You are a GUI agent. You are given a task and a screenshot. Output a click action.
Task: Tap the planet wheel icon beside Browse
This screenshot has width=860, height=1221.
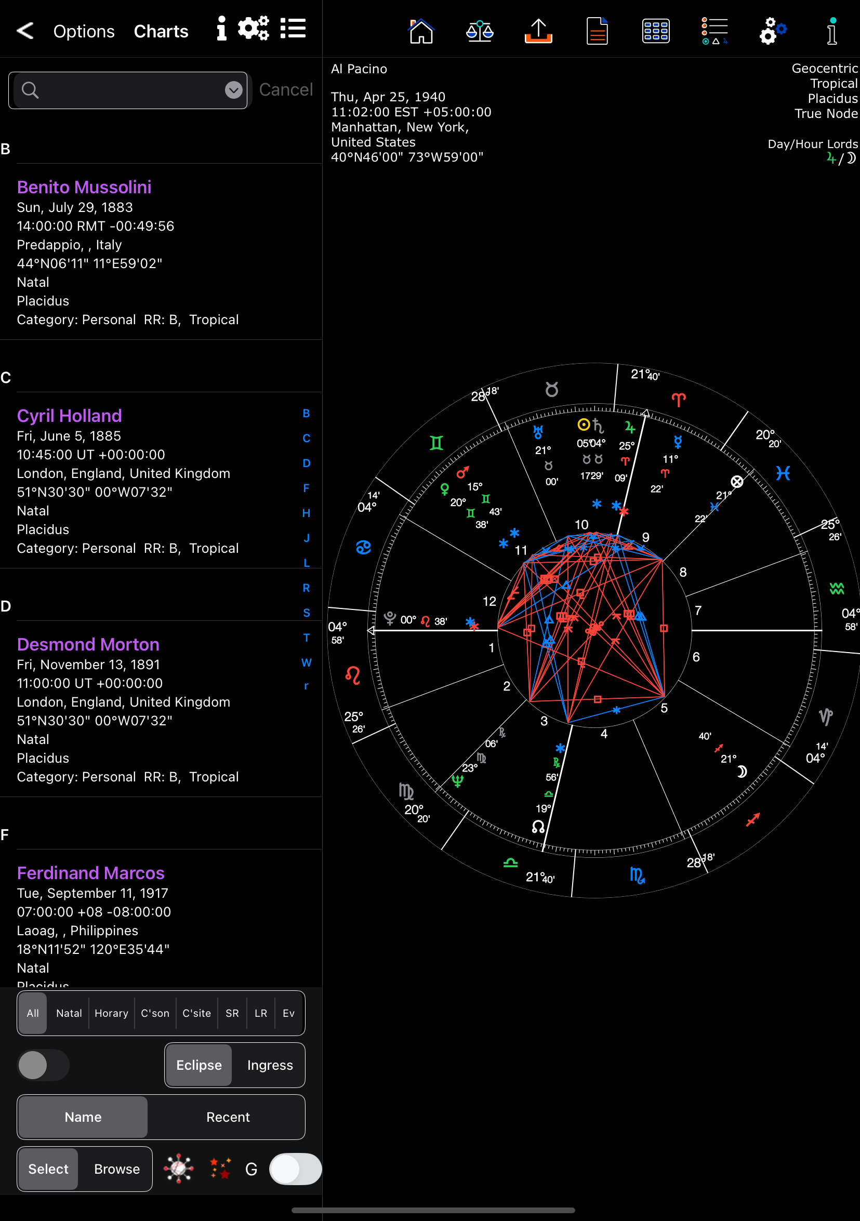(179, 1169)
